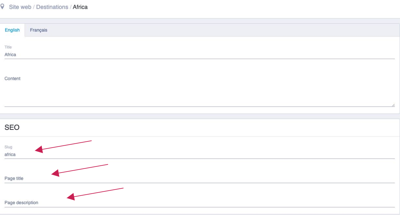Click the location pin icon in breadcrumb

tap(2, 7)
